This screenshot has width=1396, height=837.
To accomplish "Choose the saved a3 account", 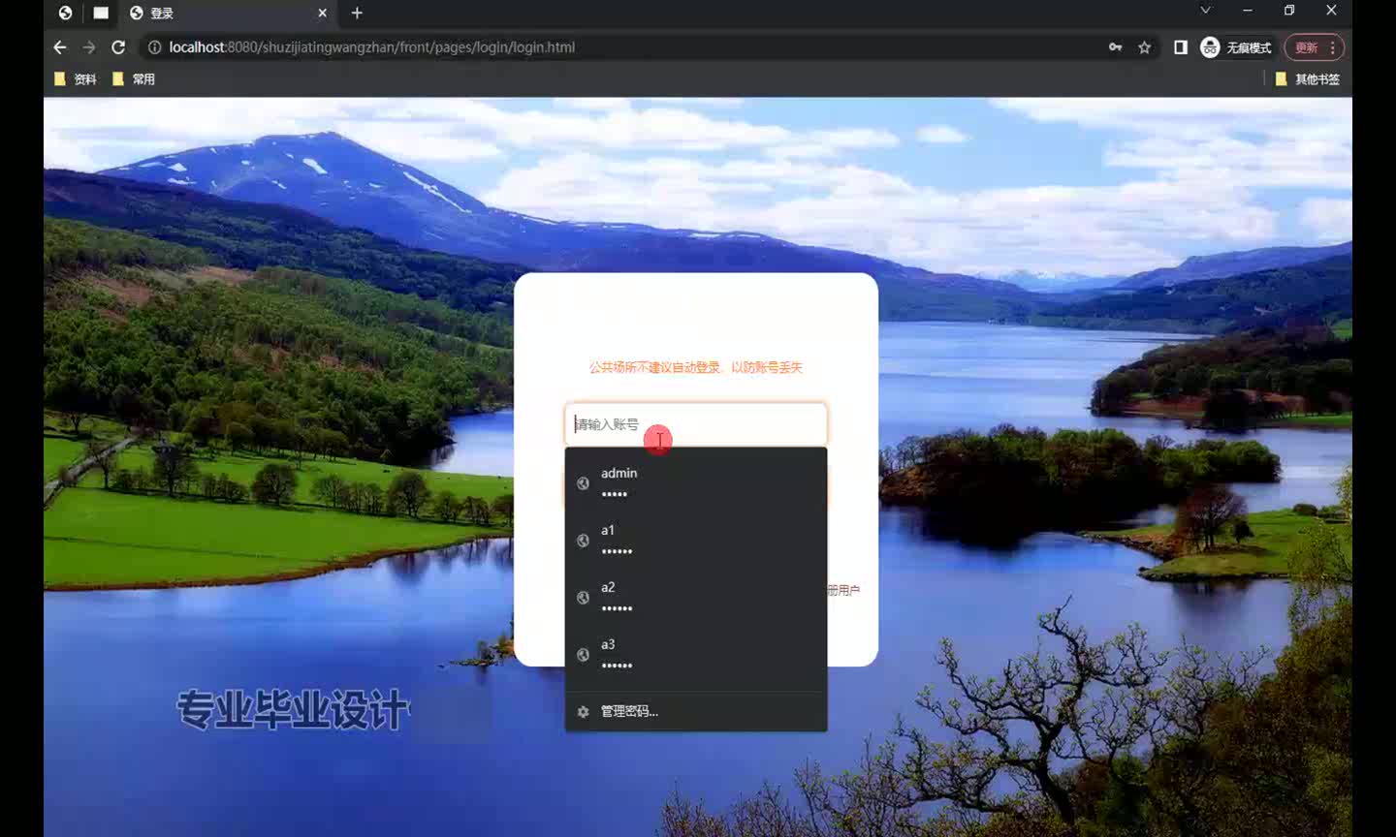I will click(x=696, y=654).
